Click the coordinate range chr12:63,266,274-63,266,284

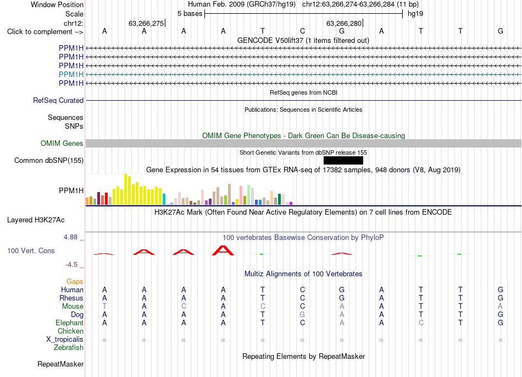348,4
